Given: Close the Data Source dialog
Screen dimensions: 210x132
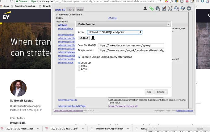Looking at the screenshot, I should click(x=168, y=24).
